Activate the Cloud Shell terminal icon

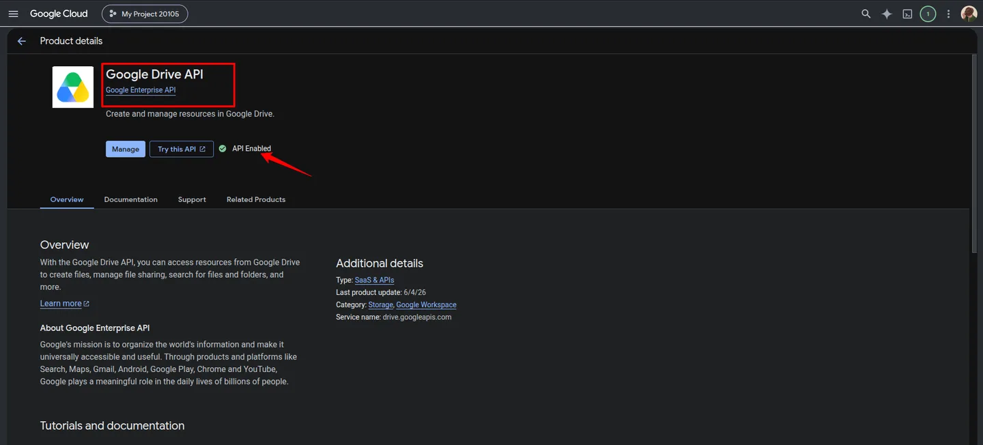(x=907, y=14)
